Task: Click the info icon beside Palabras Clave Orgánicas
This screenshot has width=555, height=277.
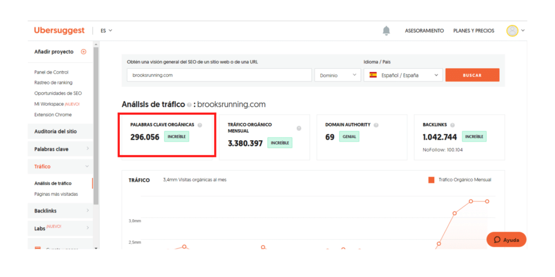Action: click(x=200, y=125)
